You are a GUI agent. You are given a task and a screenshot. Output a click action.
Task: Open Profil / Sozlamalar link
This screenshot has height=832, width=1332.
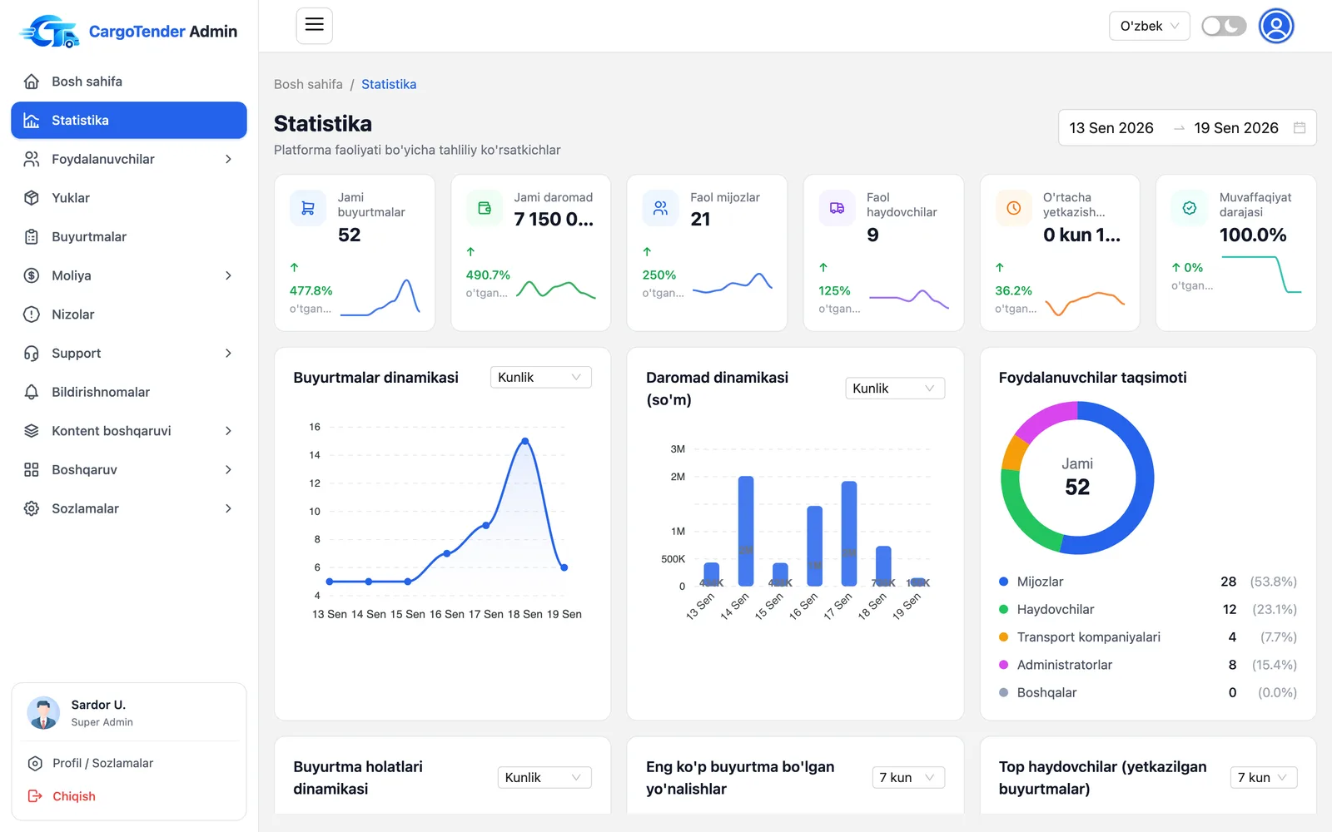coord(102,763)
